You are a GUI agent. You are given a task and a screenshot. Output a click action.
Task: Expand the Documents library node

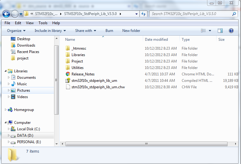coord(9,78)
